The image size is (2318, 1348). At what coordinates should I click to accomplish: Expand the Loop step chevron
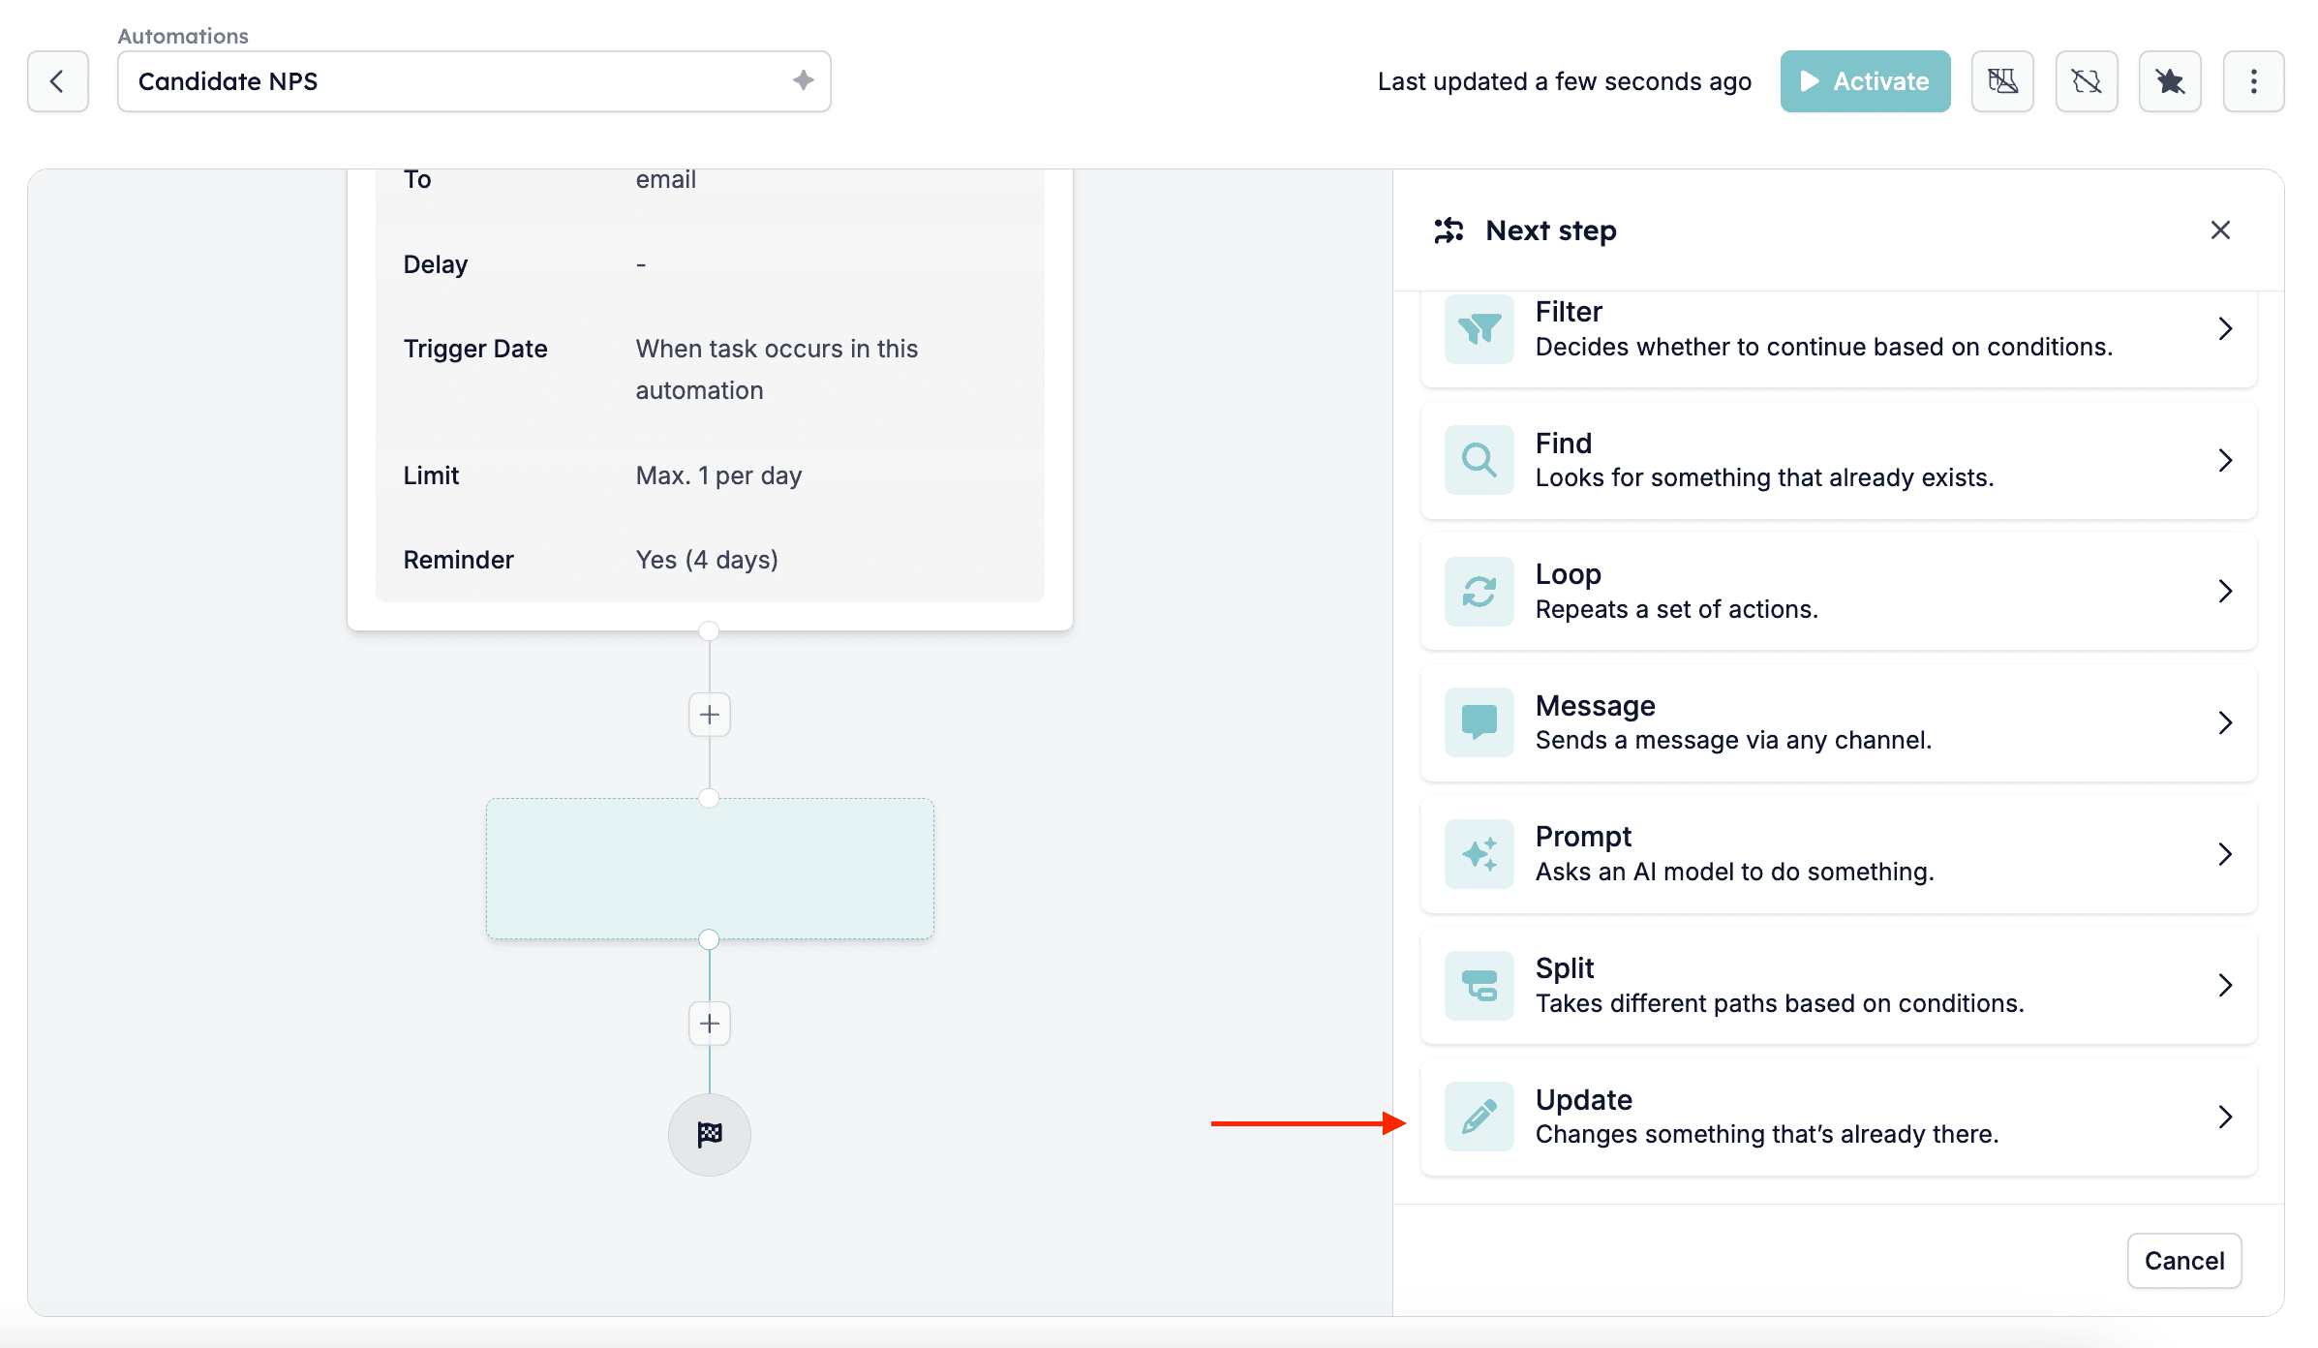point(2225,592)
